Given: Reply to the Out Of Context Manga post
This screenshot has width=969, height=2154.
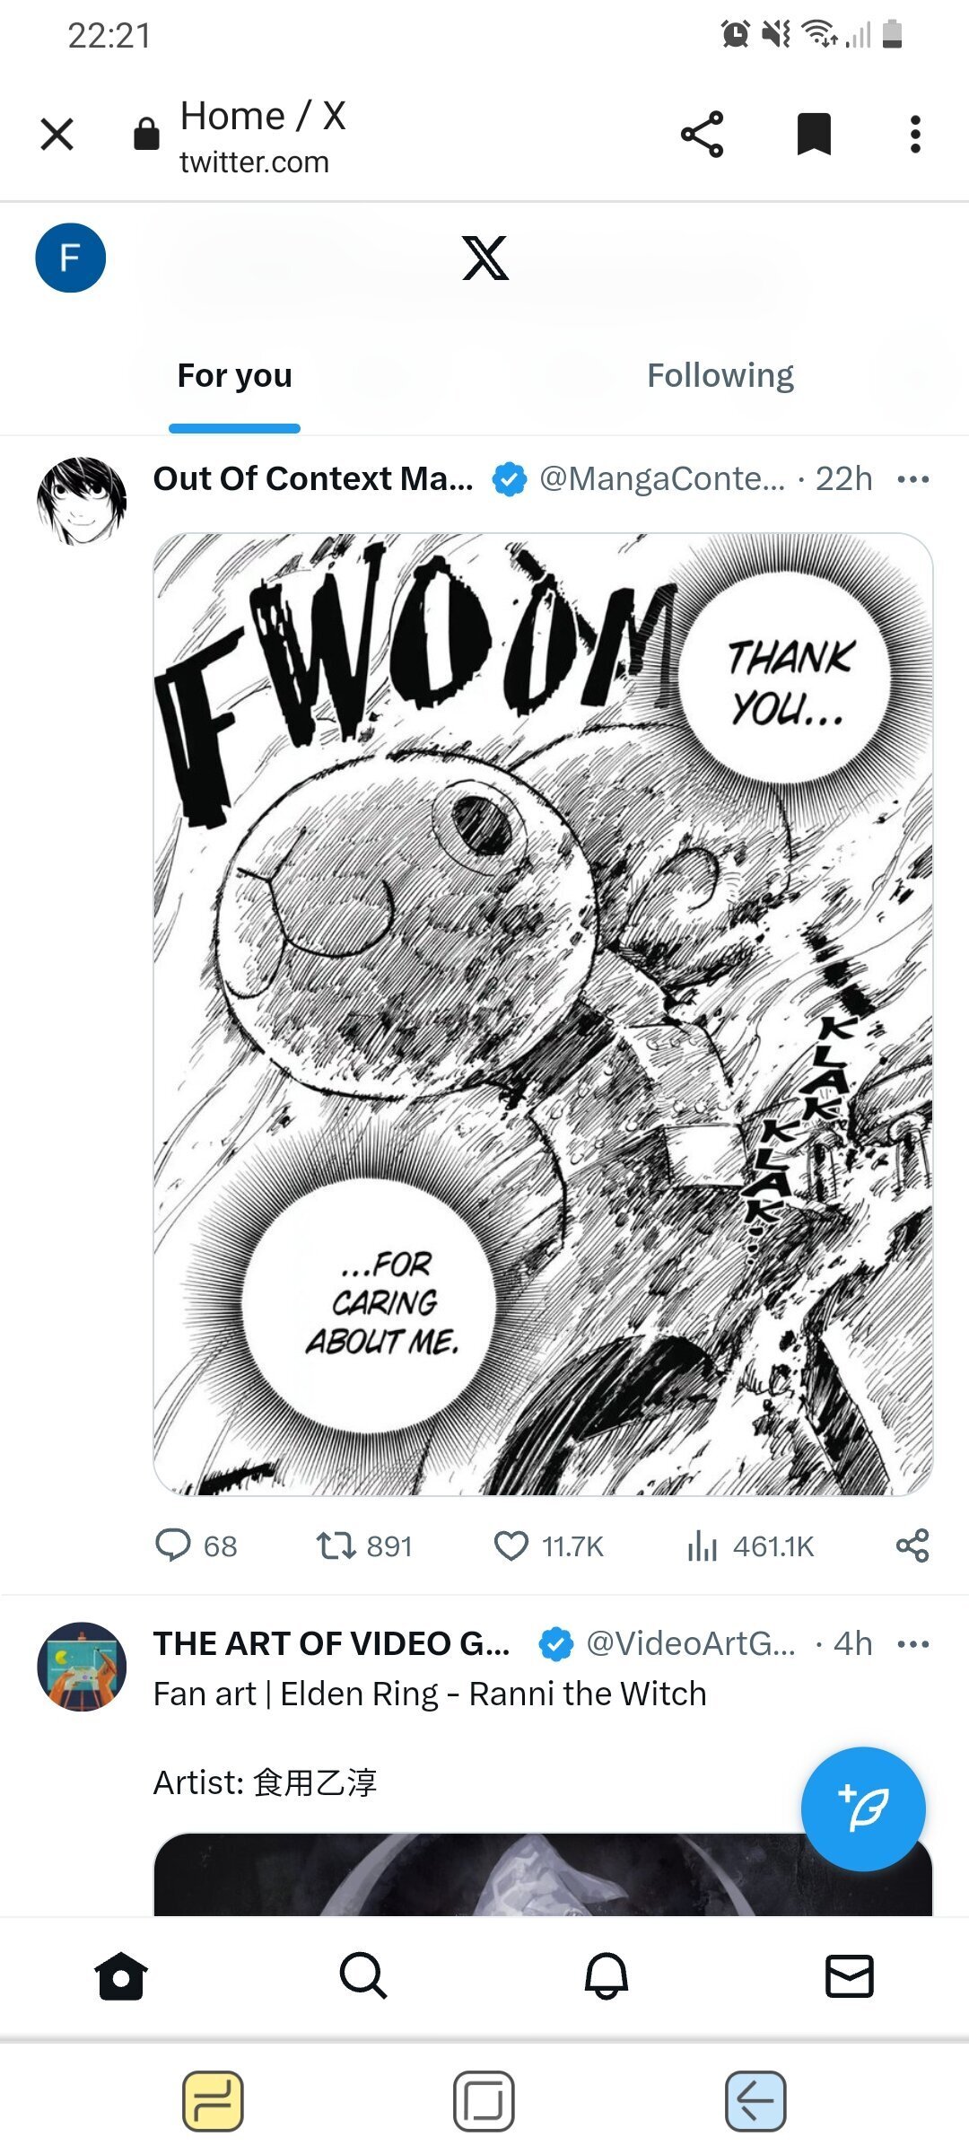Looking at the screenshot, I should (x=173, y=1545).
